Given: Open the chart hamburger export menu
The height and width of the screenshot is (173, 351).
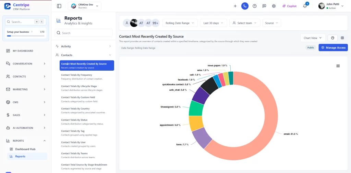Looking at the screenshot, I should pyautogui.click(x=338, y=66).
